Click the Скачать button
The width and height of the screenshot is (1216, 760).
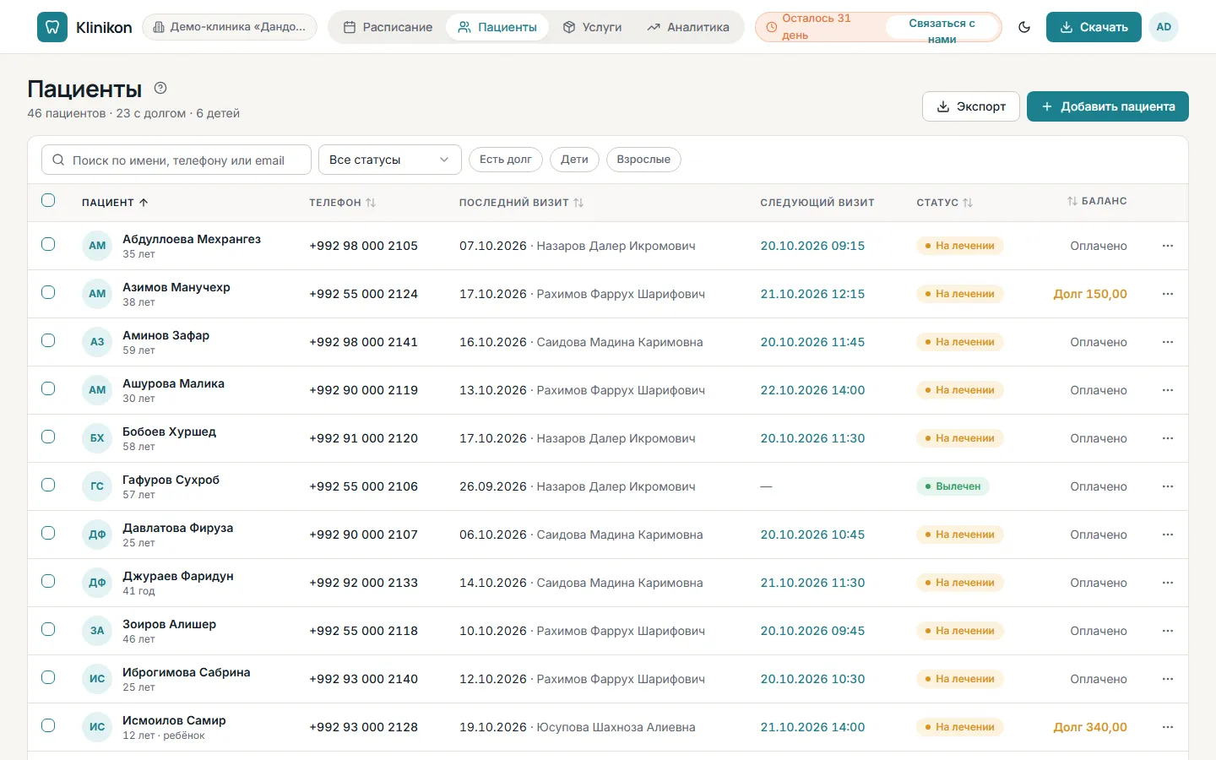1094,27
